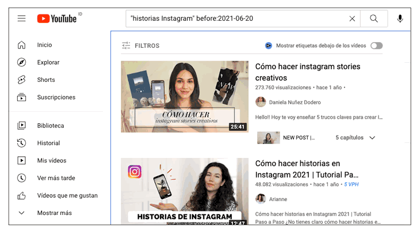Click the 5 capítulos label
Viewport: 420px width, 234px height.
tap(350, 138)
